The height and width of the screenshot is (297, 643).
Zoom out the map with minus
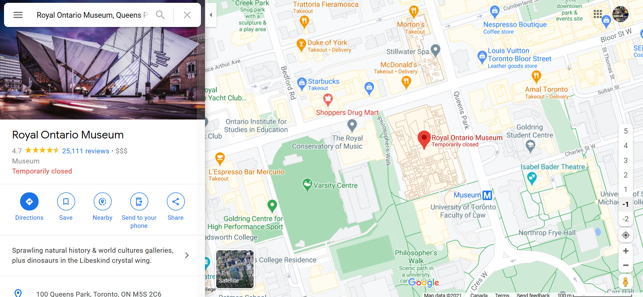(x=626, y=265)
